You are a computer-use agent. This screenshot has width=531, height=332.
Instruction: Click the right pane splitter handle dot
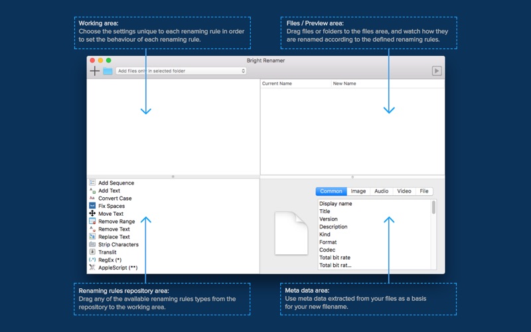tap(352, 177)
